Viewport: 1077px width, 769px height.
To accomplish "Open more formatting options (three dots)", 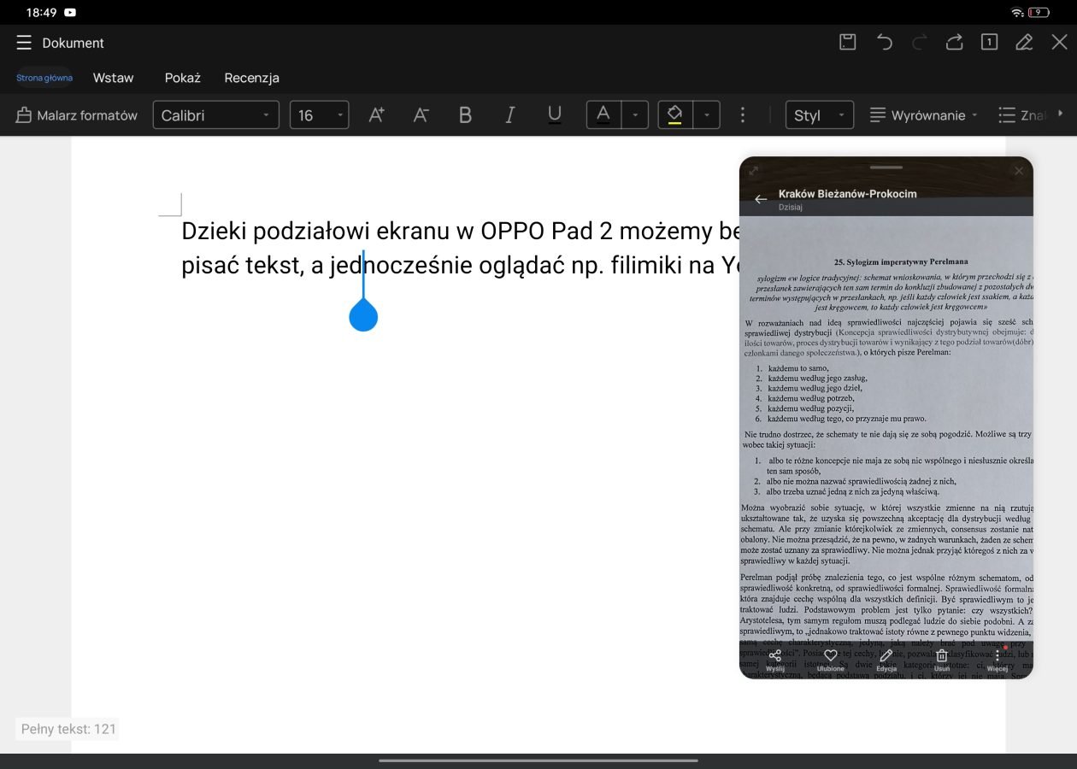I will point(743,115).
